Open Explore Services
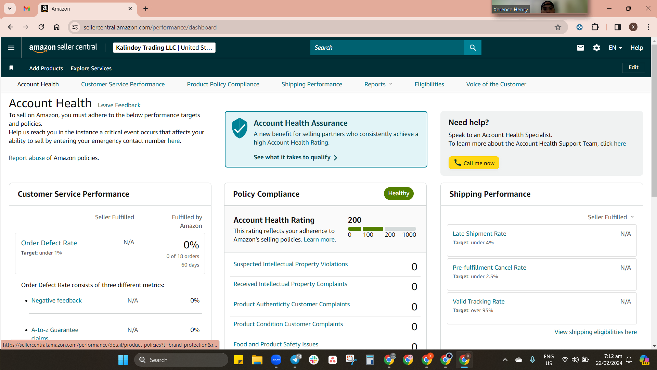Screen dimensions: 657x370 click(x=91, y=68)
